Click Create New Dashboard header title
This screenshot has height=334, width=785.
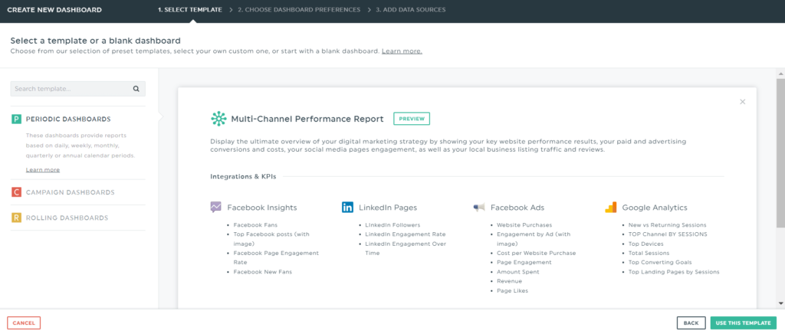(x=54, y=9)
